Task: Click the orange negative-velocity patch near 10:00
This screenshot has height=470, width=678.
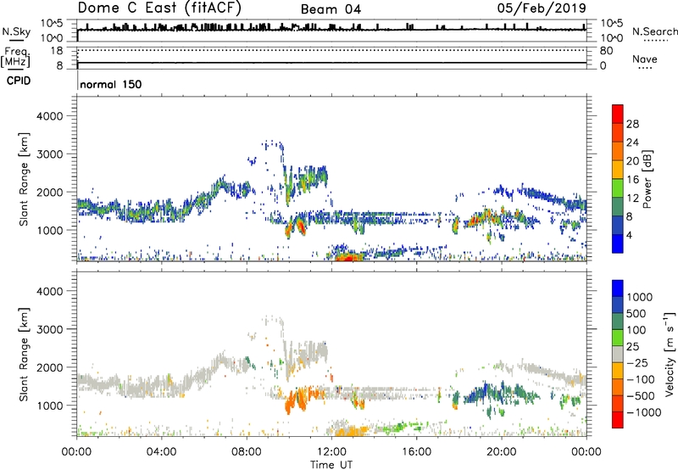Action: [x=297, y=400]
